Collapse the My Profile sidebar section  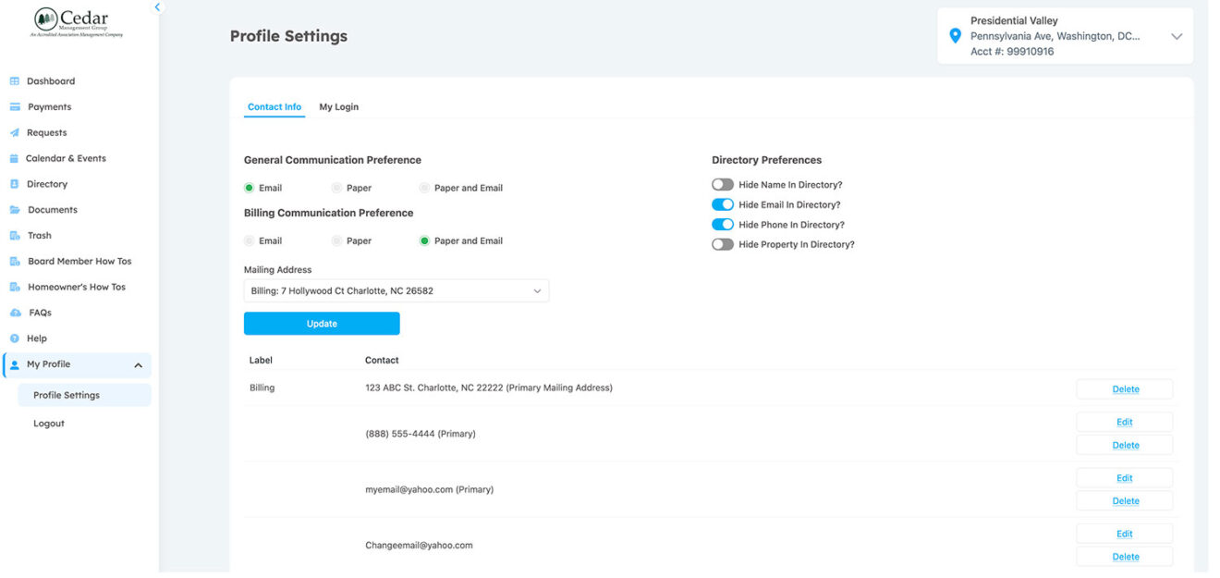tap(138, 365)
